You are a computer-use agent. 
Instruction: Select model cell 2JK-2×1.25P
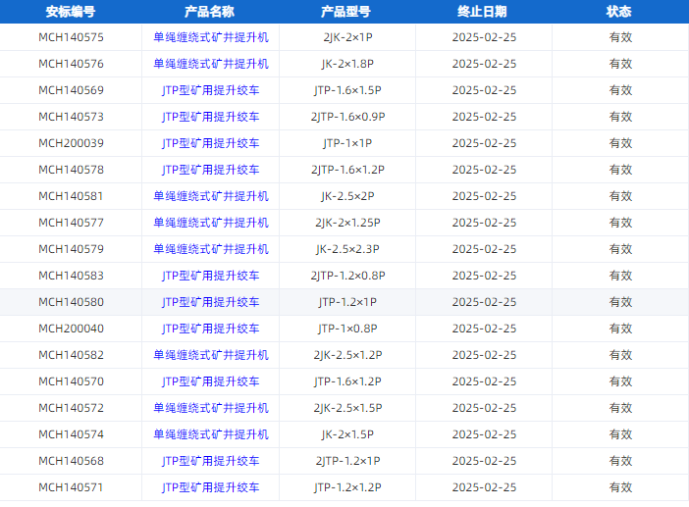coord(347,223)
